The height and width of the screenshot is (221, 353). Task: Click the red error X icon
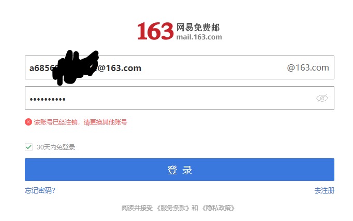coord(28,122)
